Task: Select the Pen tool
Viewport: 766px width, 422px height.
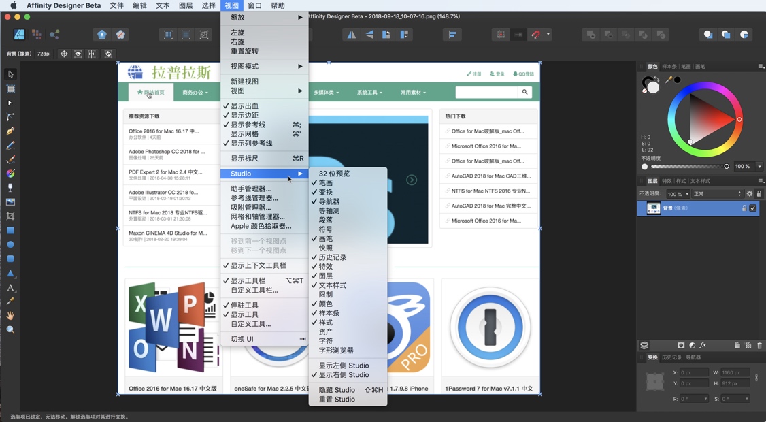Action: coord(10,131)
